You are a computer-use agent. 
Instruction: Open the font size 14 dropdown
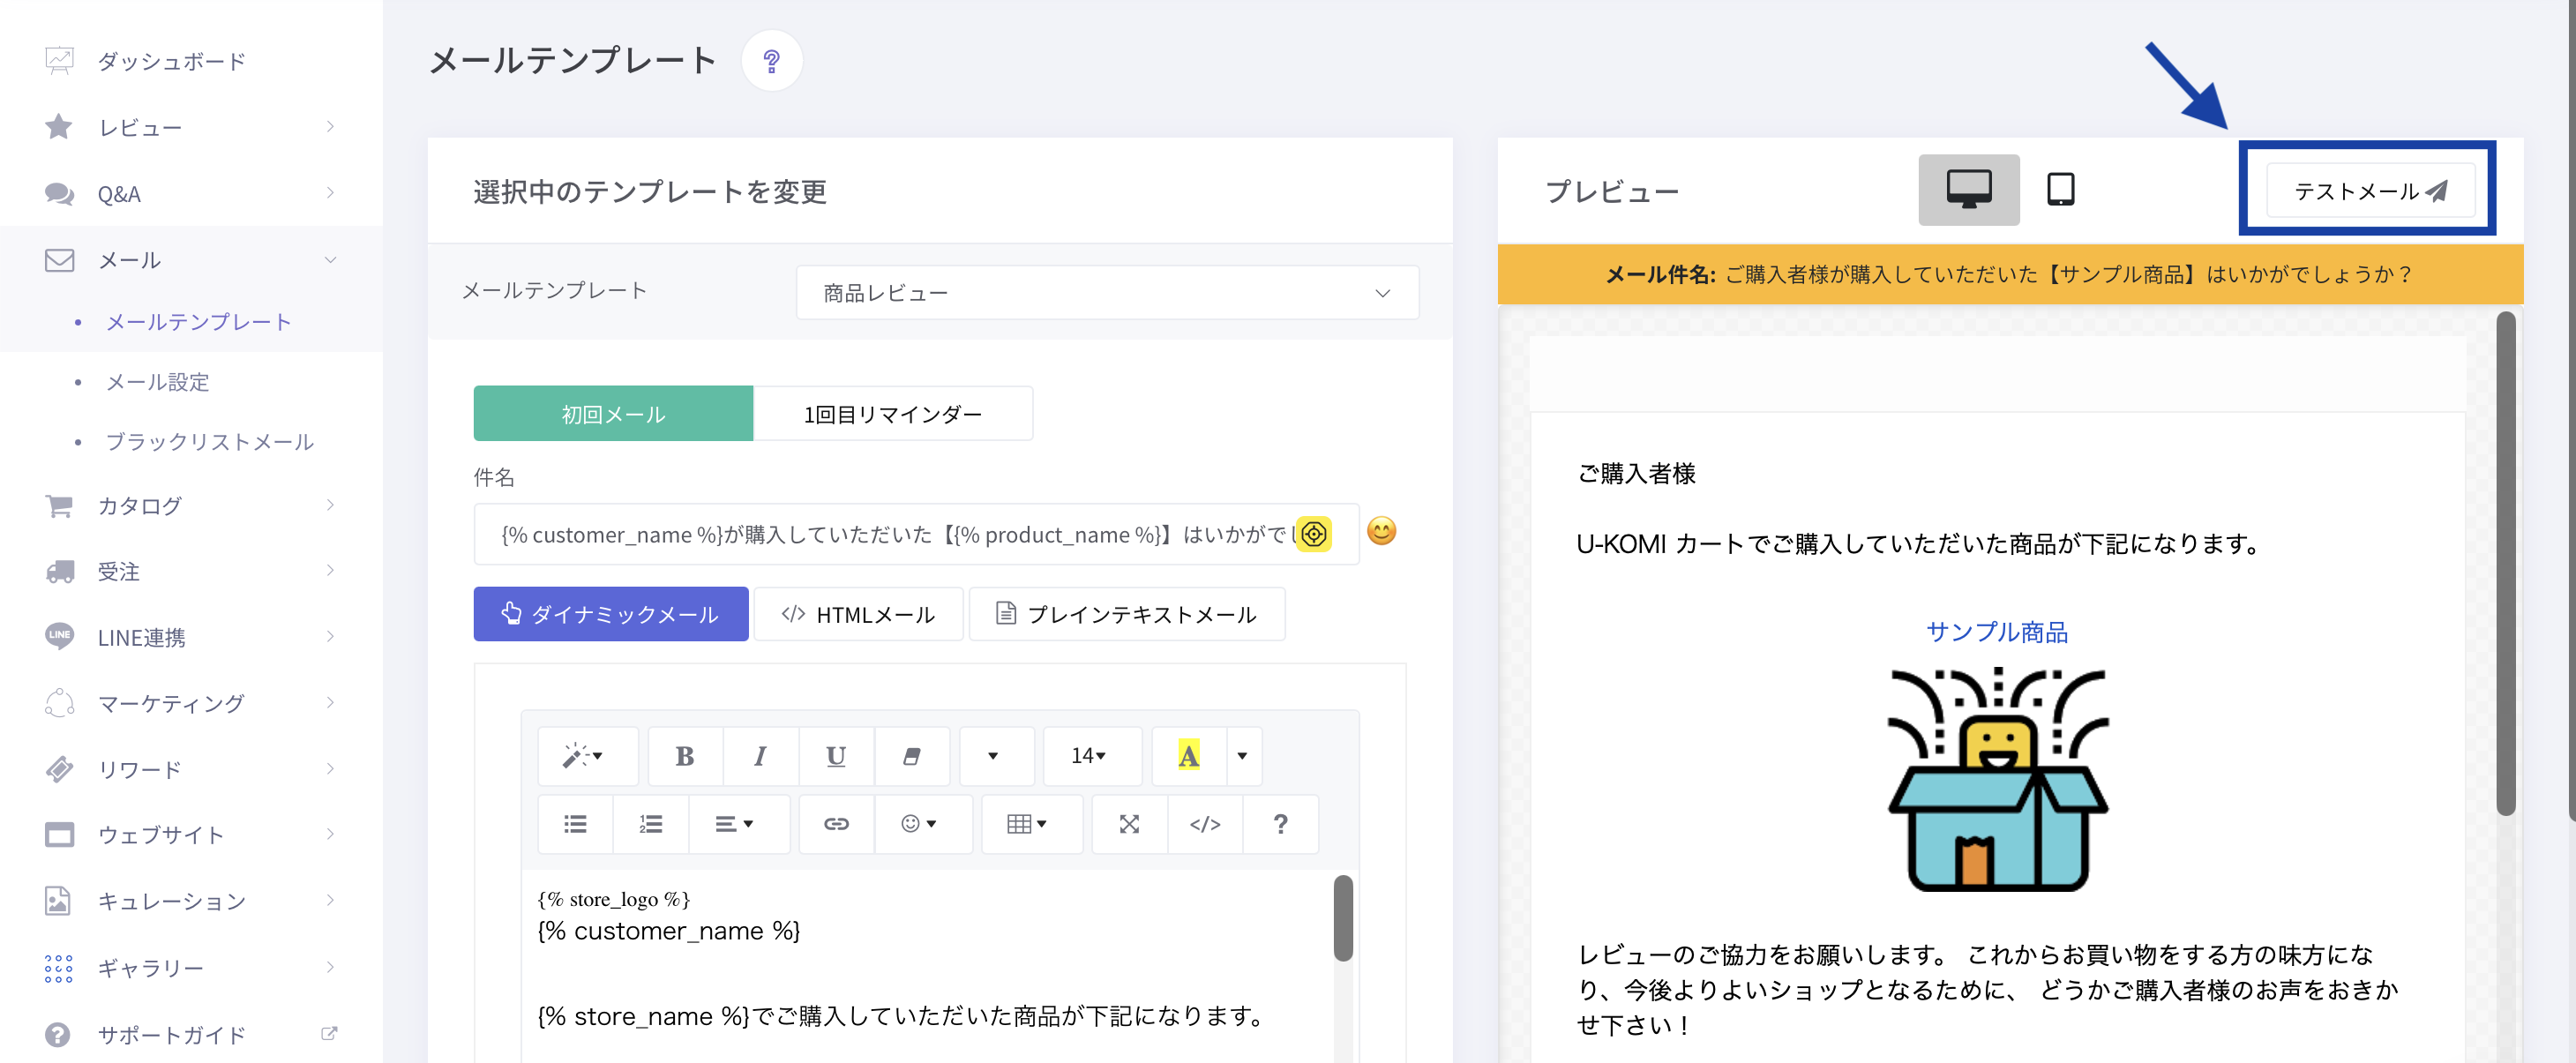1089,756
